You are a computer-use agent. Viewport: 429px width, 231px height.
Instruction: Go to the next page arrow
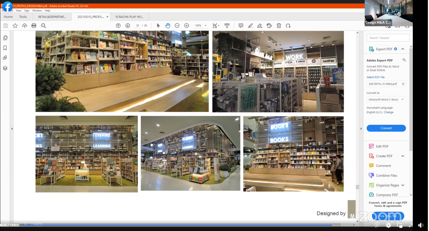point(128,26)
